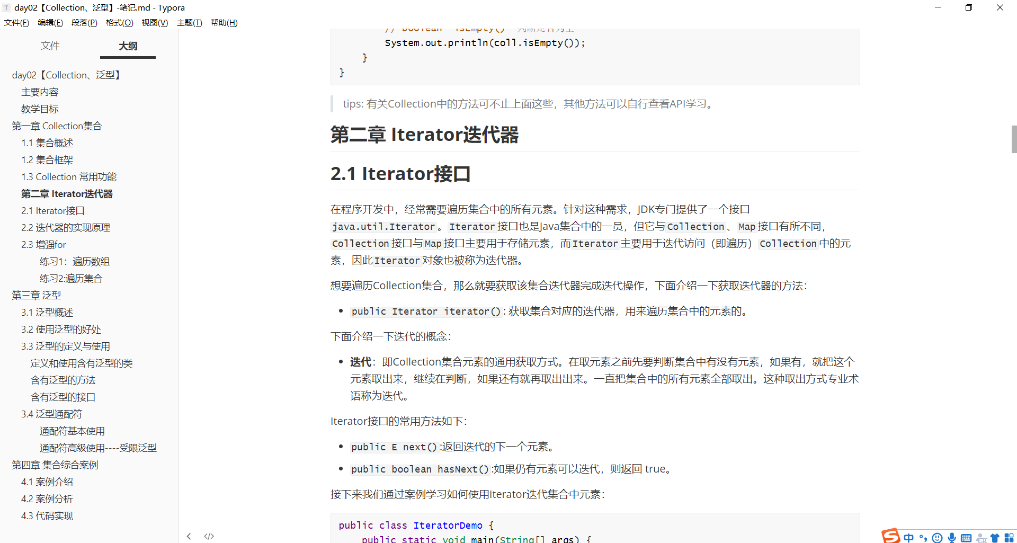
Task: Change input skin via the shirt icon
Action: (x=995, y=537)
